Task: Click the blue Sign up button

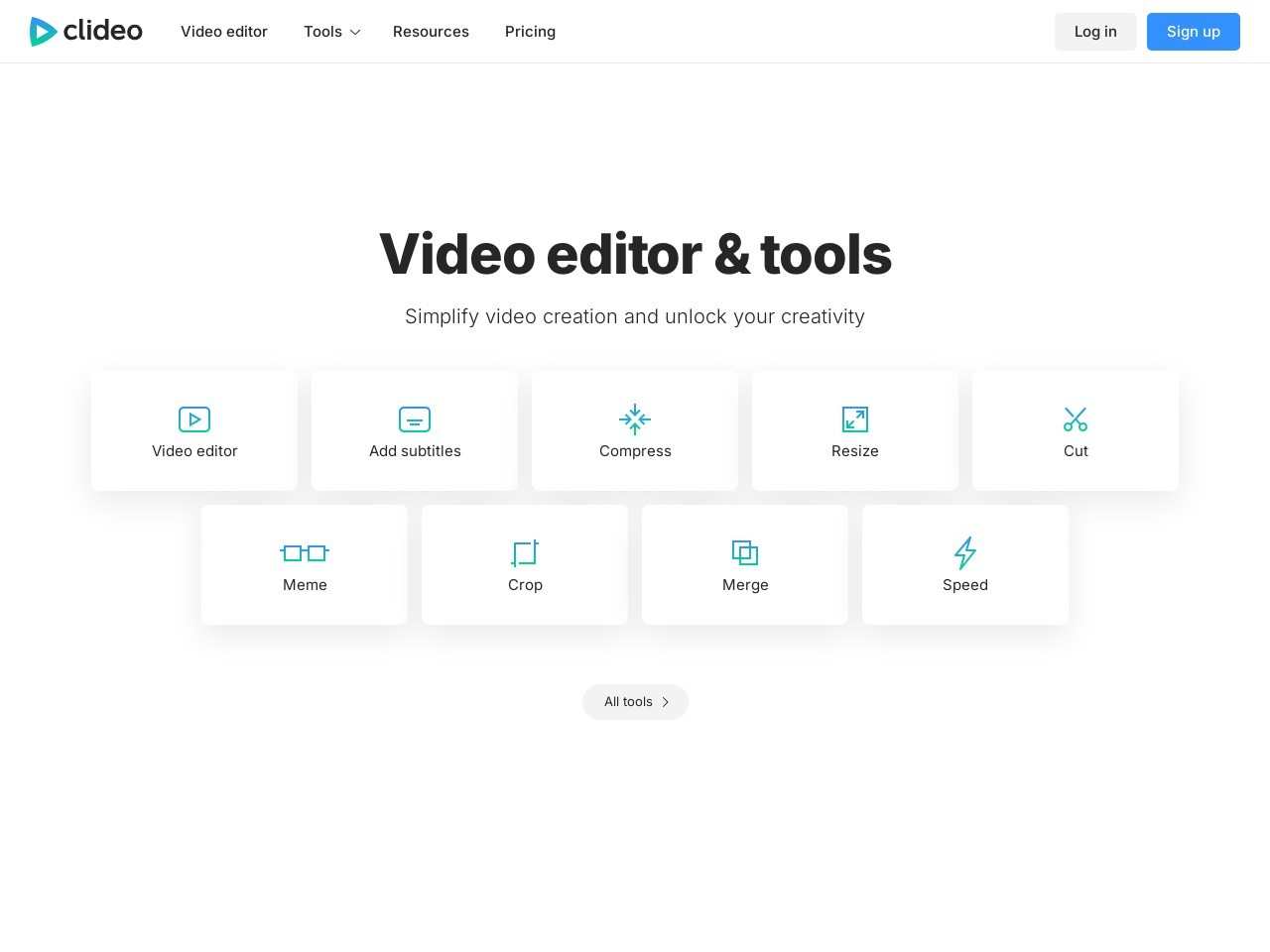Action: 1193,32
